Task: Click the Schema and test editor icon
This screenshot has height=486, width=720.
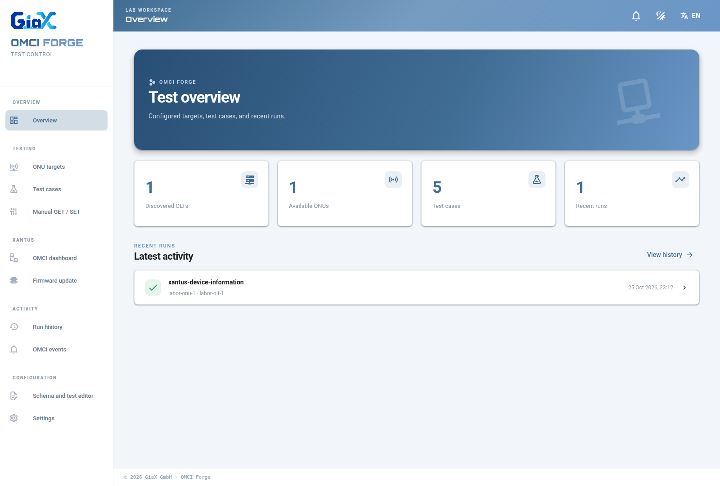Action: (x=14, y=396)
